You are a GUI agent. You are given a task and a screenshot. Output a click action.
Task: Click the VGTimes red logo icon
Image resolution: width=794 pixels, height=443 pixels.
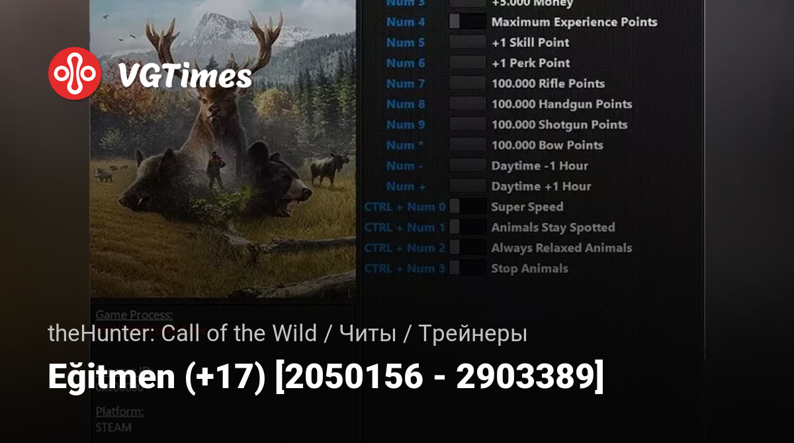(75, 74)
